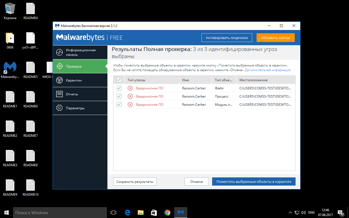Click the Windows search box in the taskbar

[60, 213]
